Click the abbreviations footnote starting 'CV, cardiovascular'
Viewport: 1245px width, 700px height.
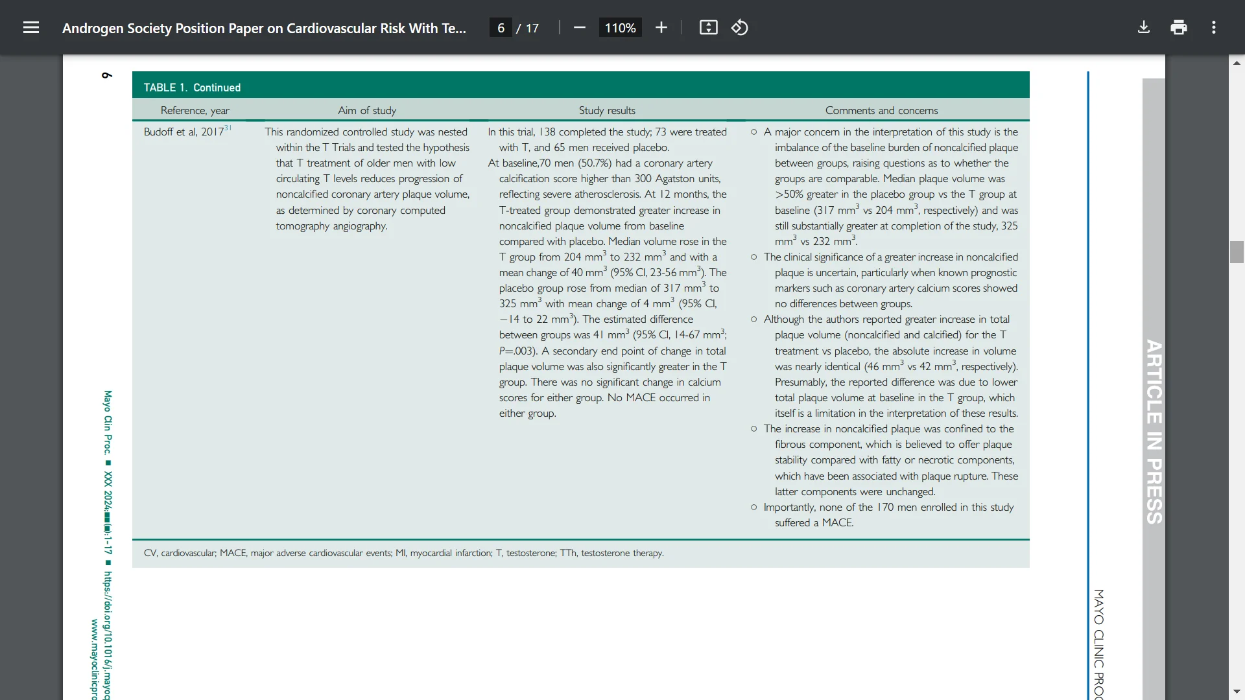coord(403,553)
